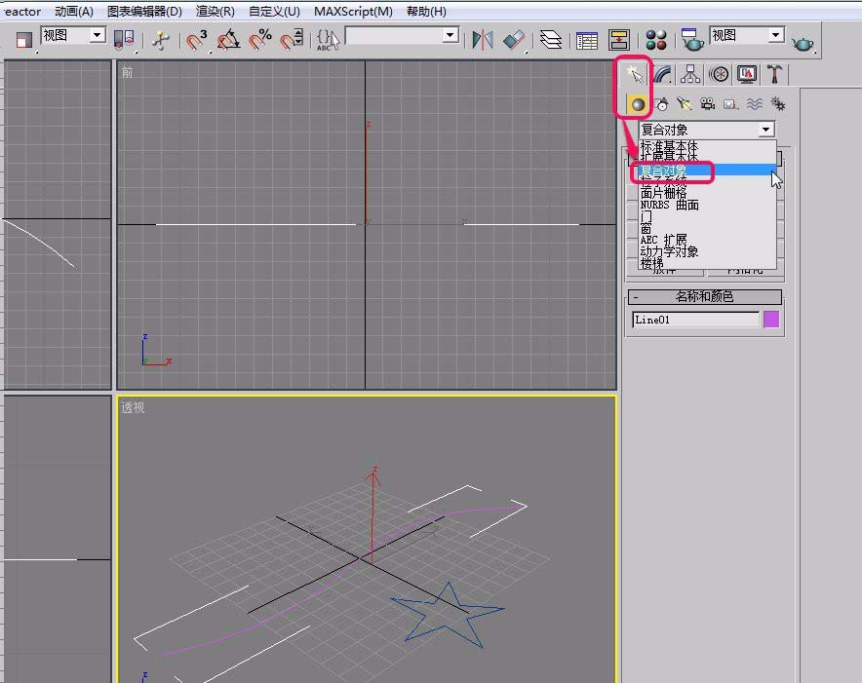Choose 动力学对象 from the dropdown list
Screen dimensions: 862x683
669,251
